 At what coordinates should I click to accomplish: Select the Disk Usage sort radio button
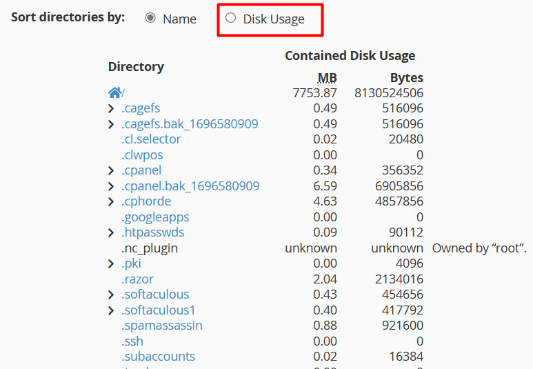[x=230, y=18]
